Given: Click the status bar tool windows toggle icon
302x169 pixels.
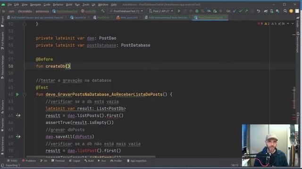Looking at the screenshot, I should pos(2,165).
